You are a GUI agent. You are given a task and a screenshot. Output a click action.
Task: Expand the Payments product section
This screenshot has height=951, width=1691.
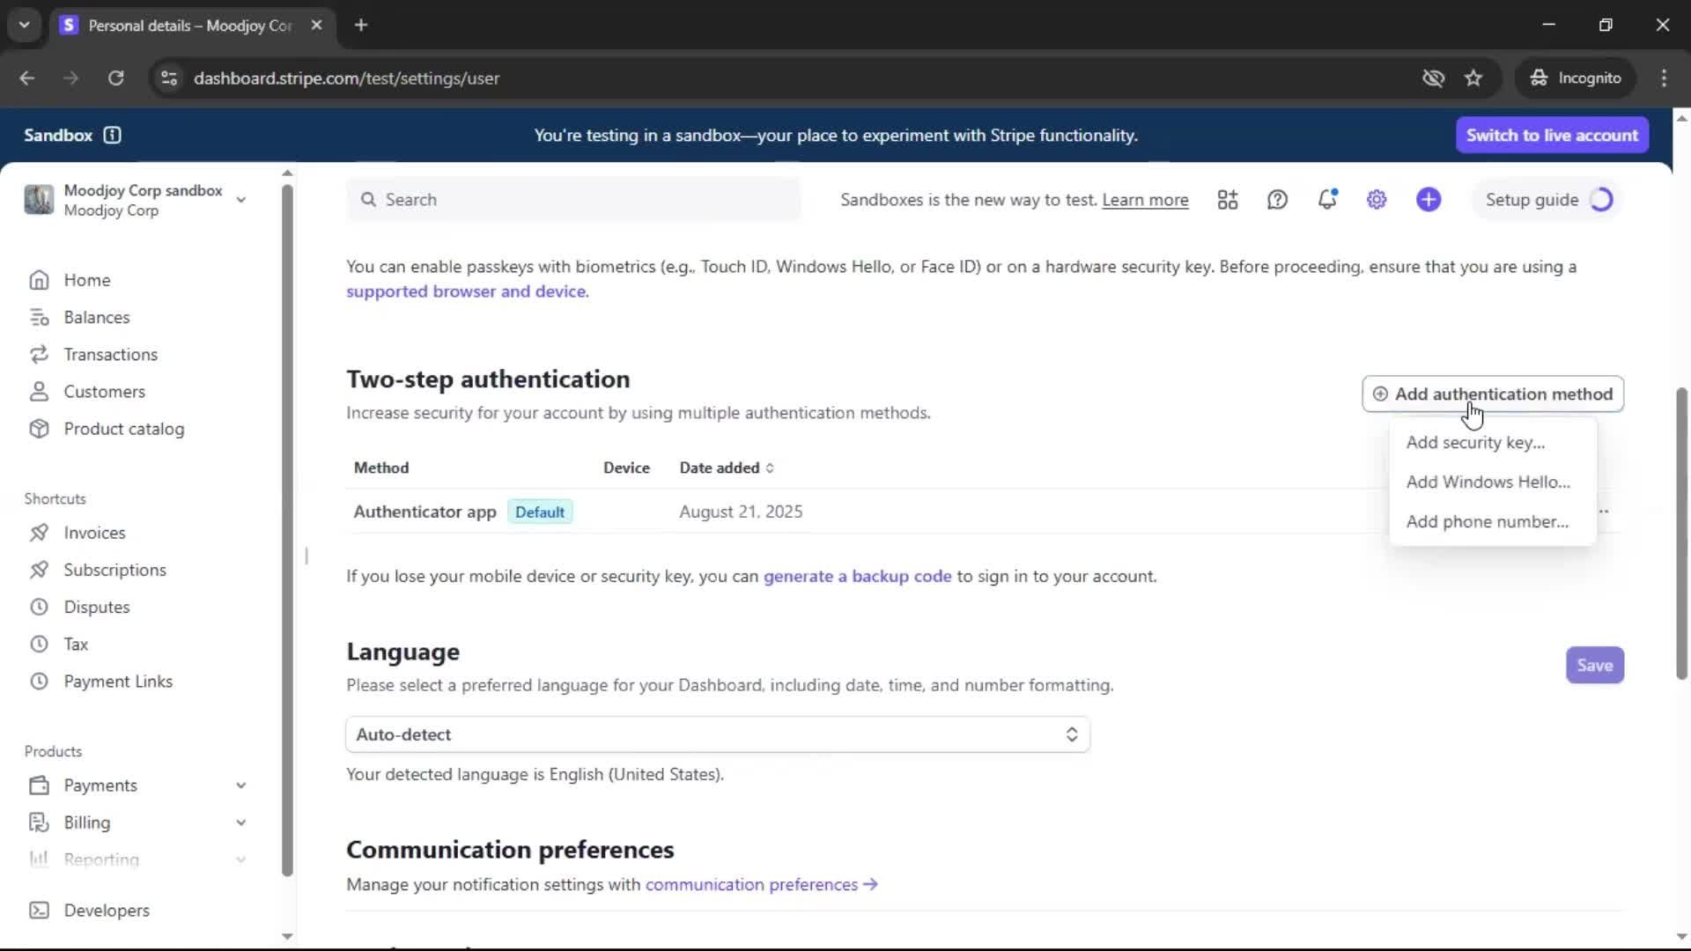coord(240,785)
